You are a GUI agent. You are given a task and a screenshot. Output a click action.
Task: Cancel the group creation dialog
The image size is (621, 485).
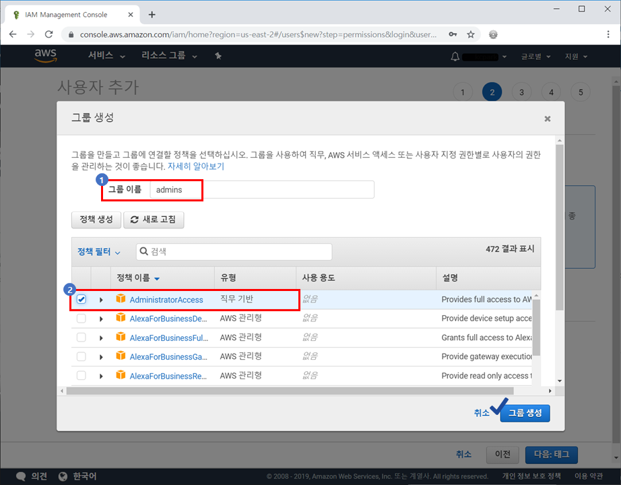(482, 413)
